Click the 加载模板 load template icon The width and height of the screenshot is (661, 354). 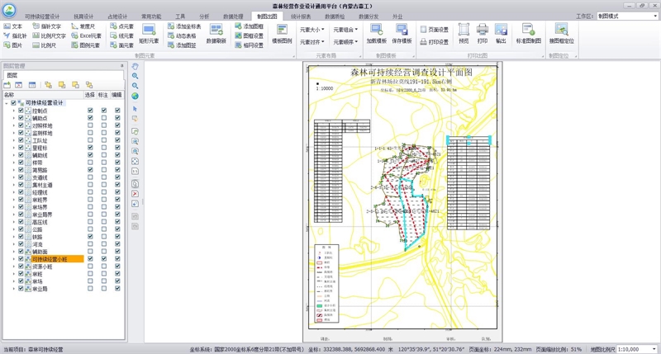tap(377, 31)
